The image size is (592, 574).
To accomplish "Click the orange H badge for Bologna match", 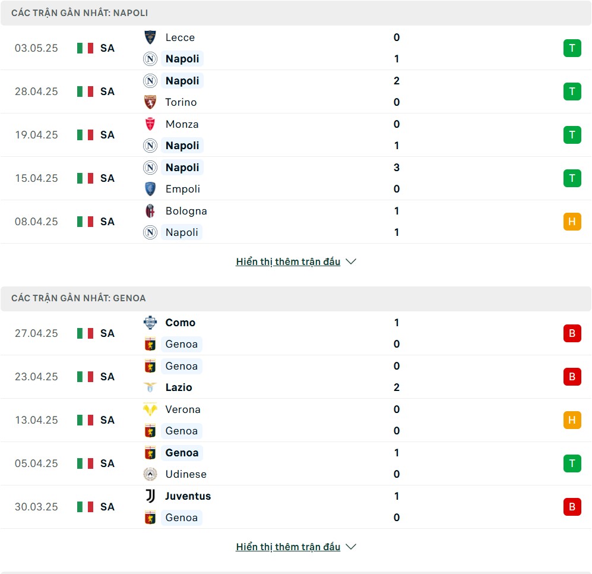I will click(x=572, y=222).
